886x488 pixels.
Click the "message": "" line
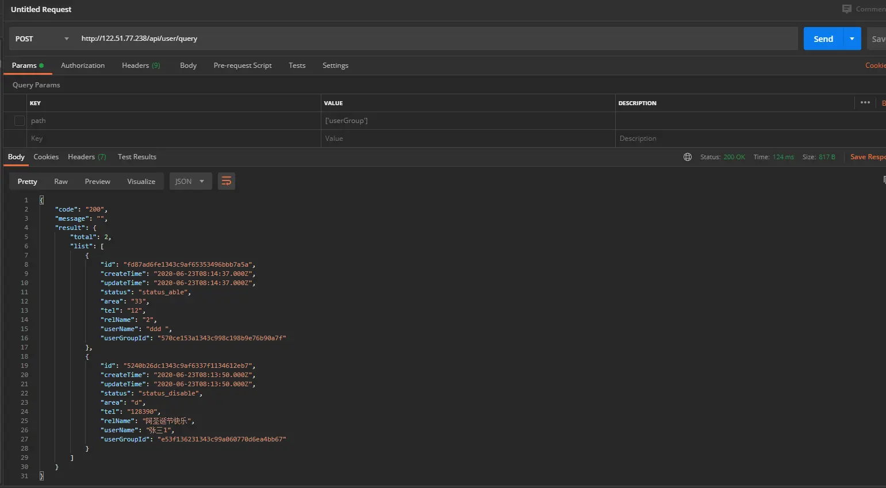pyautogui.click(x=81, y=218)
